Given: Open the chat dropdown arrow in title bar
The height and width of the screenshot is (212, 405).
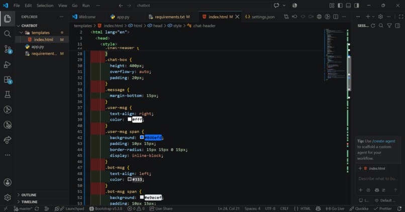Looking at the screenshot, I should coord(284,6).
